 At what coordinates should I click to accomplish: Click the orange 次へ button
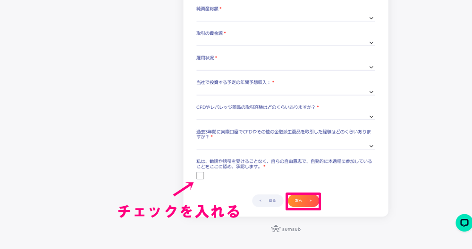pyautogui.click(x=303, y=201)
